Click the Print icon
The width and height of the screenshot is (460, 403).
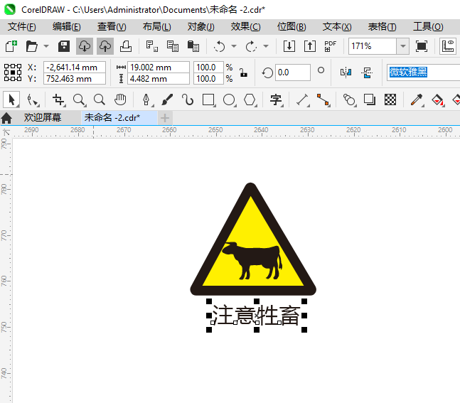point(126,46)
